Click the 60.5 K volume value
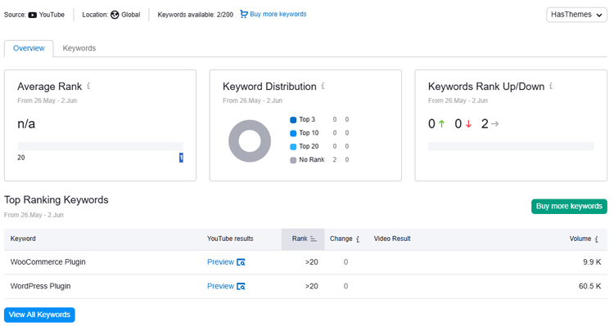The height and width of the screenshot is (326, 614). pos(589,287)
